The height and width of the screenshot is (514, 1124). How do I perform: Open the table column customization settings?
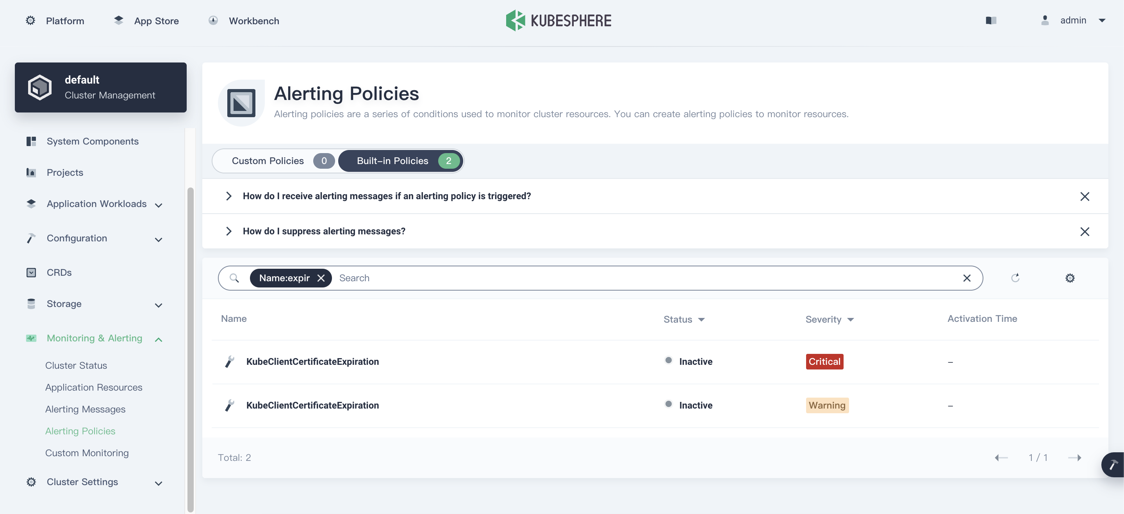coord(1069,278)
